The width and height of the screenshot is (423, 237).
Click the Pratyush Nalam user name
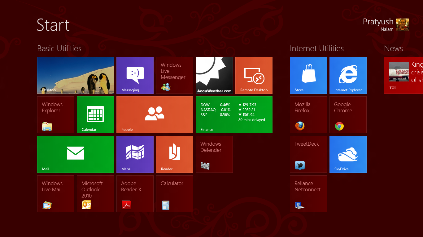[378, 25]
